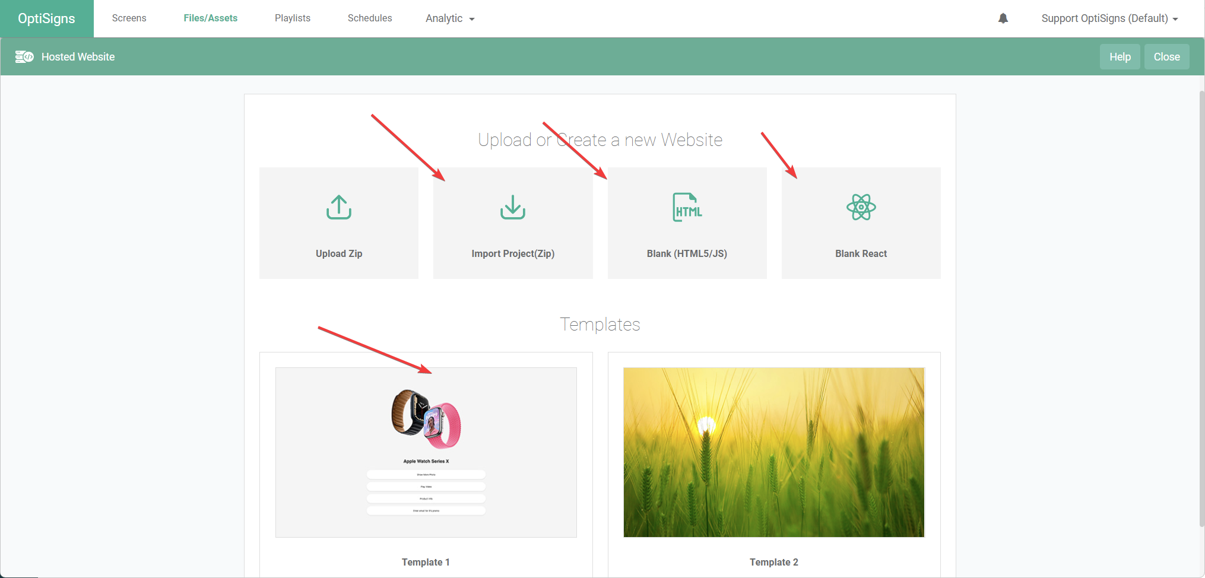Open notifications via the bell icon
The width and height of the screenshot is (1205, 578).
(1003, 18)
